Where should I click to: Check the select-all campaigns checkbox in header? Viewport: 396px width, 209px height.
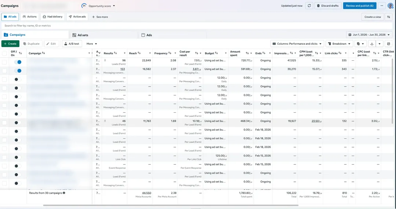(x=4, y=53)
